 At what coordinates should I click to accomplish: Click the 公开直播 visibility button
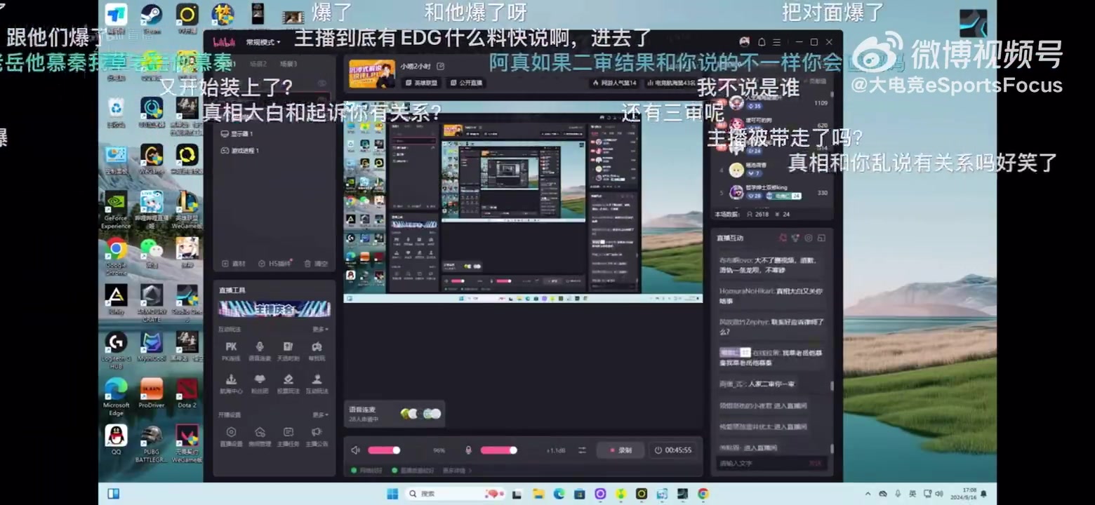tap(465, 83)
